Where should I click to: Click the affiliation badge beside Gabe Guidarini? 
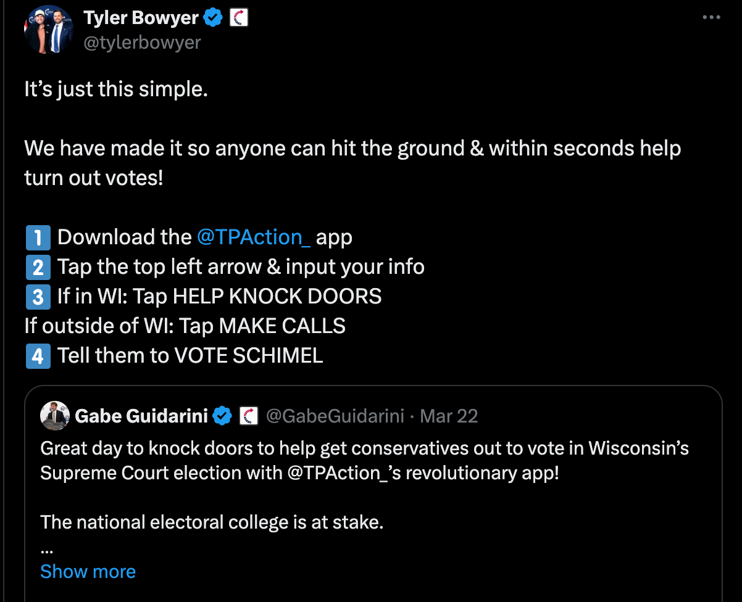pyautogui.click(x=248, y=416)
